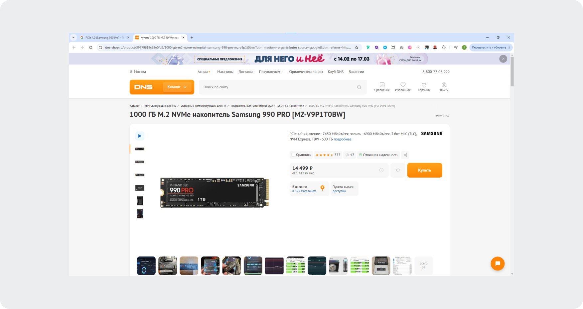
Task: Open the orange chat support bubble
Action: (x=498, y=263)
